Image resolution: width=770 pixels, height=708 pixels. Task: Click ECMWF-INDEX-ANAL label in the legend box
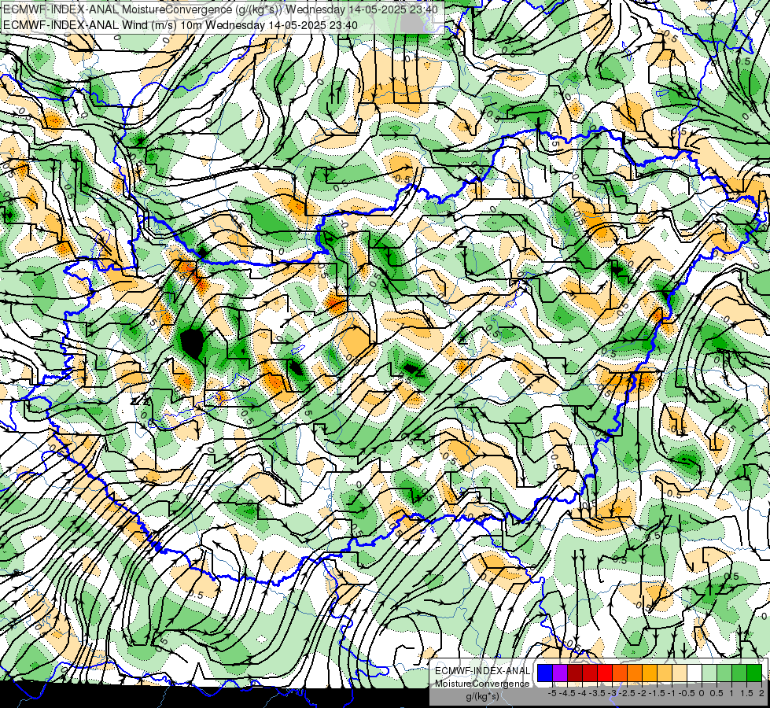point(482,671)
